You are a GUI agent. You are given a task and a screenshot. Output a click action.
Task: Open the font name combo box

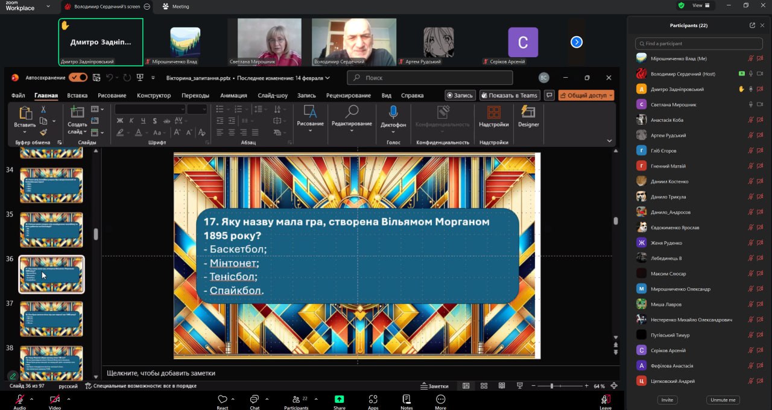pyautogui.click(x=150, y=109)
